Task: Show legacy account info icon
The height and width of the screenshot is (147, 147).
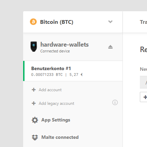Action: [x=115, y=102]
